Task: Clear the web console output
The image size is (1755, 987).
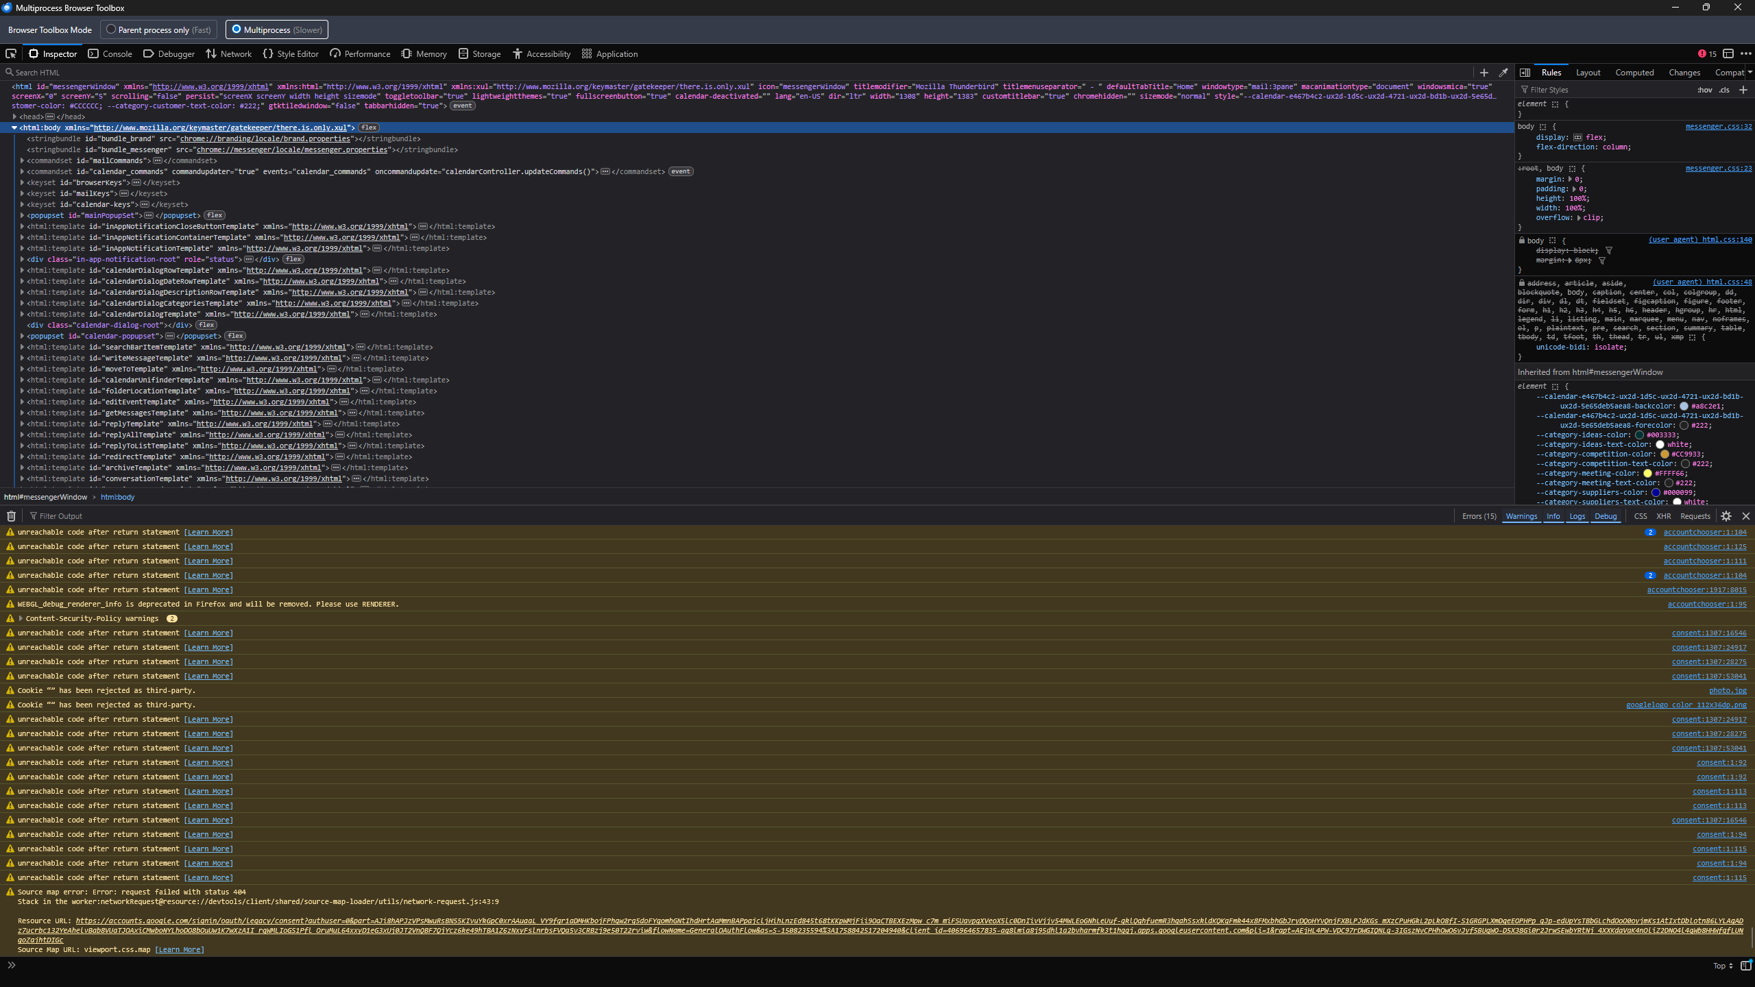Action: click(11, 516)
